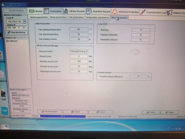Viewport: 185px width, 139px height.
Task: Click the Communication Log brush icon
Action: click(x=142, y=12)
